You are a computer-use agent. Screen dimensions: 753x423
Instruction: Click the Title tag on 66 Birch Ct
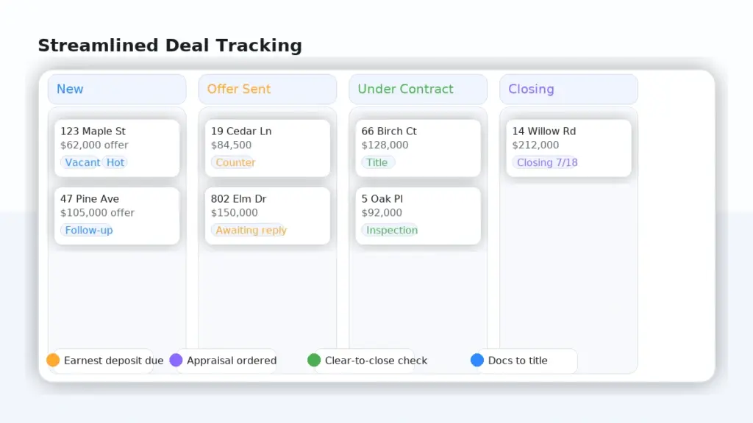(x=377, y=162)
